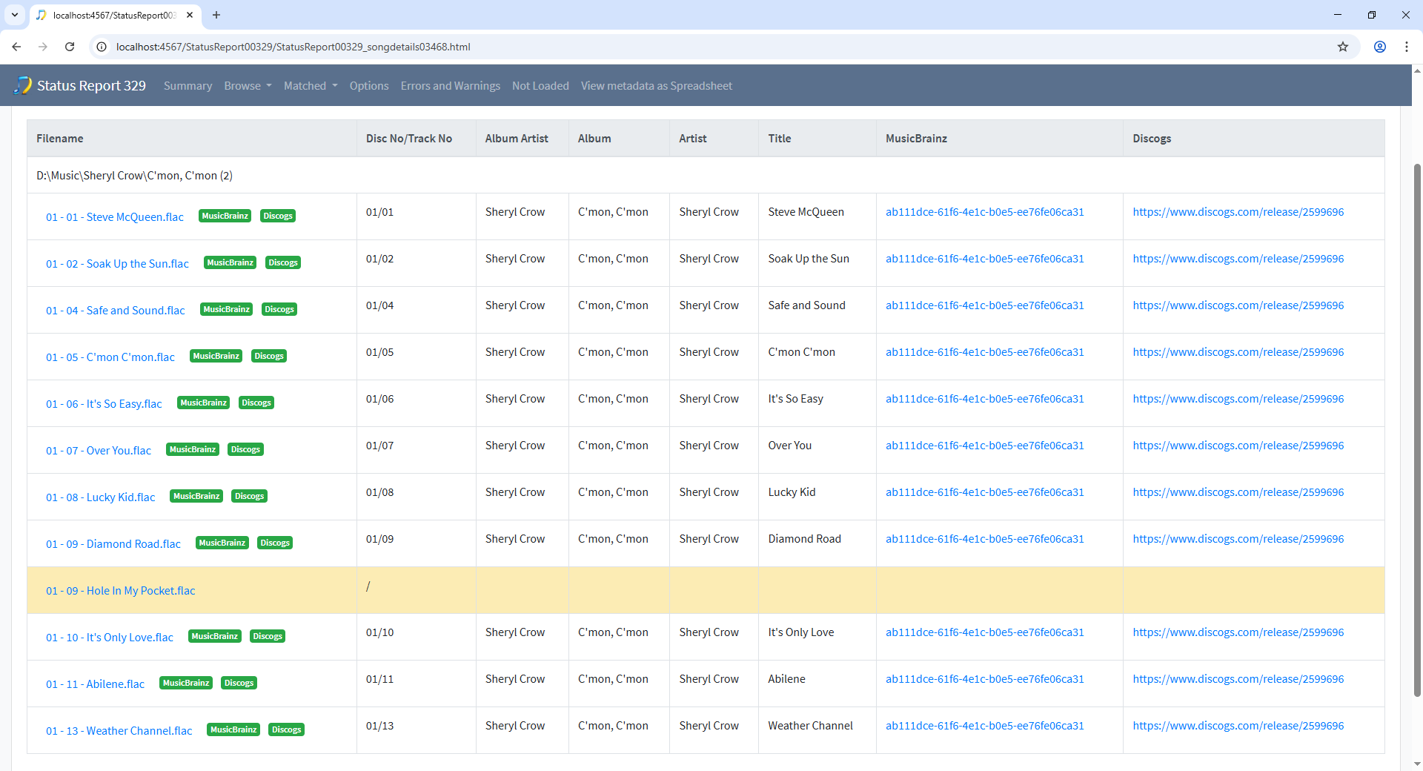View site information icon in address bar
Image resolution: width=1423 pixels, height=771 pixels.
click(x=102, y=47)
